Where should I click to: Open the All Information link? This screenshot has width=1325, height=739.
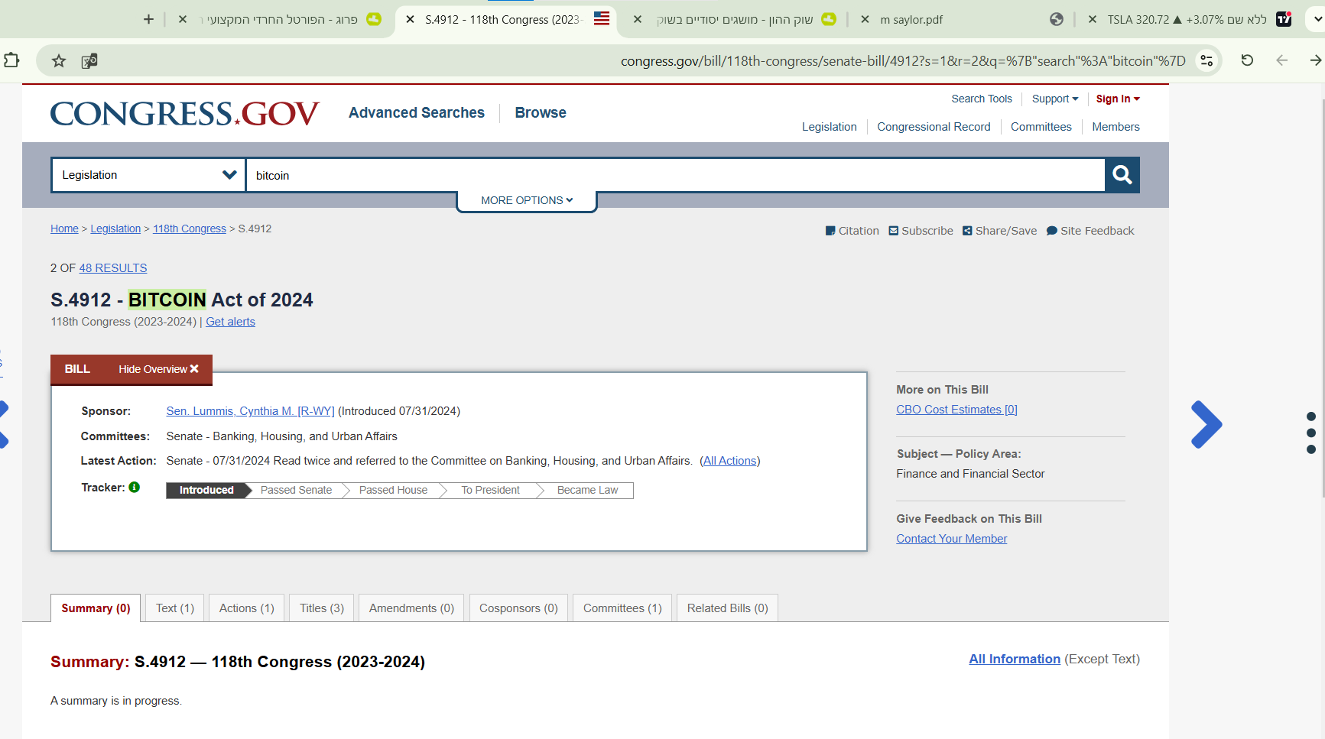1015,659
